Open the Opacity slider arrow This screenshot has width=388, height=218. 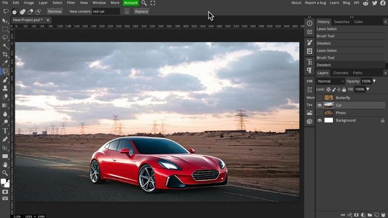[x=374, y=81]
